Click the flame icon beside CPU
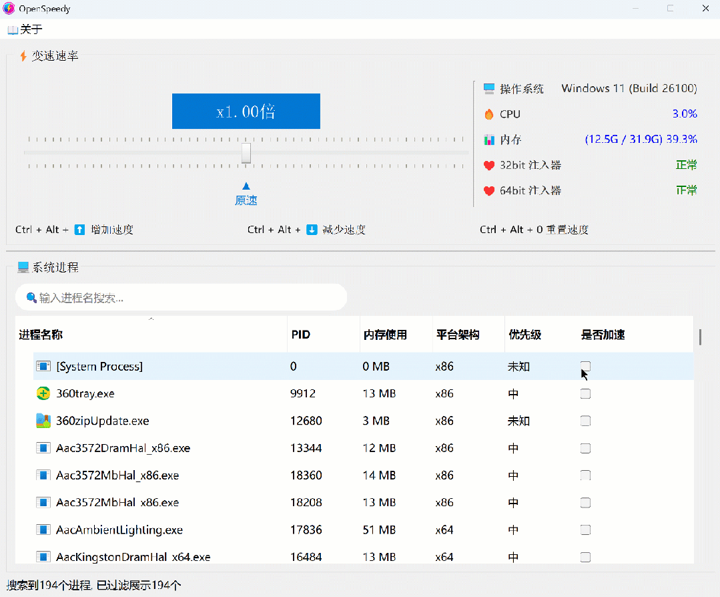The height and width of the screenshot is (597, 720). 489,114
